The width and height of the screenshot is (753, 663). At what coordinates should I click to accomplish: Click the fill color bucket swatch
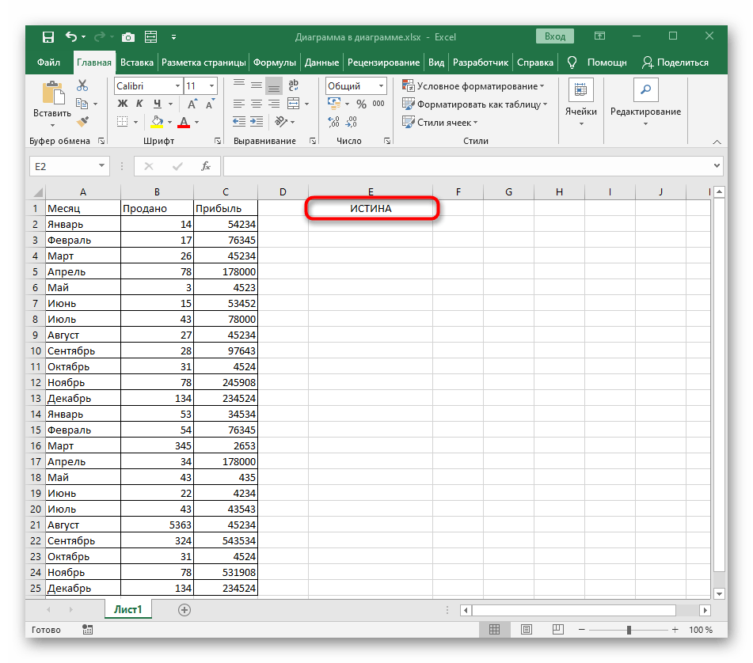[x=157, y=122]
